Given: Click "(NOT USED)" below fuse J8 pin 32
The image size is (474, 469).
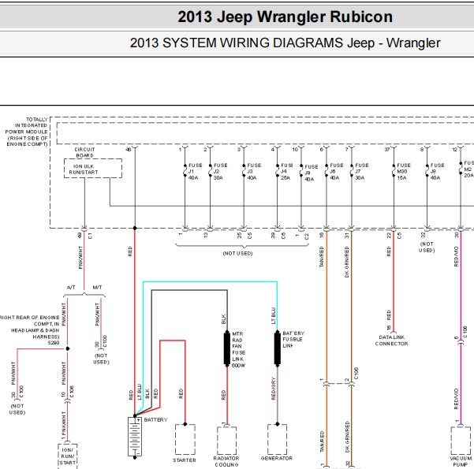Looking at the screenshot, I should (427, 247).
